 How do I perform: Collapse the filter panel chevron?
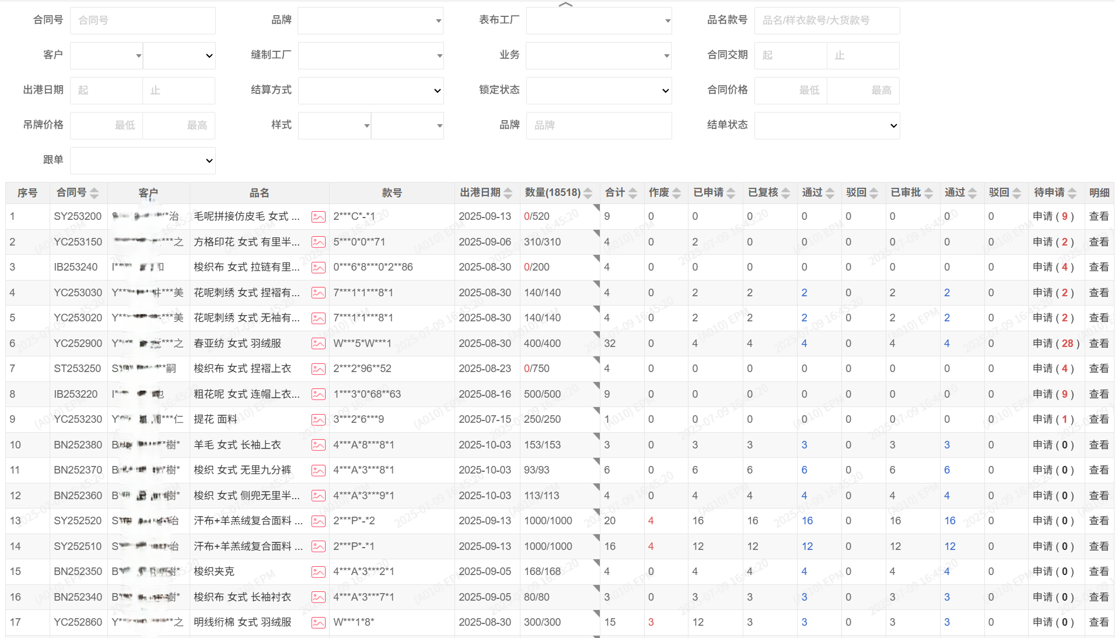tap(565, 5)
